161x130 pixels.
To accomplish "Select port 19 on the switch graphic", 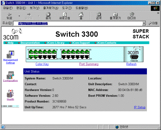I will 63,57.
